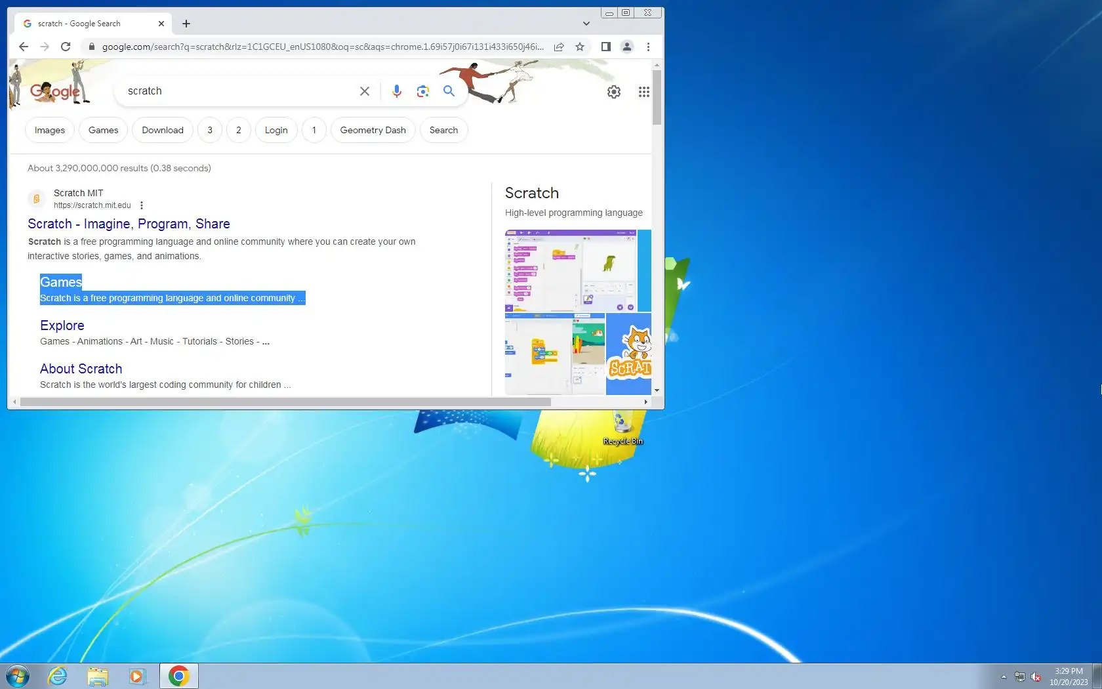The image size is (1102, 689).
Task: Open the Chrome profile avatar
Action: pos(627,47)
